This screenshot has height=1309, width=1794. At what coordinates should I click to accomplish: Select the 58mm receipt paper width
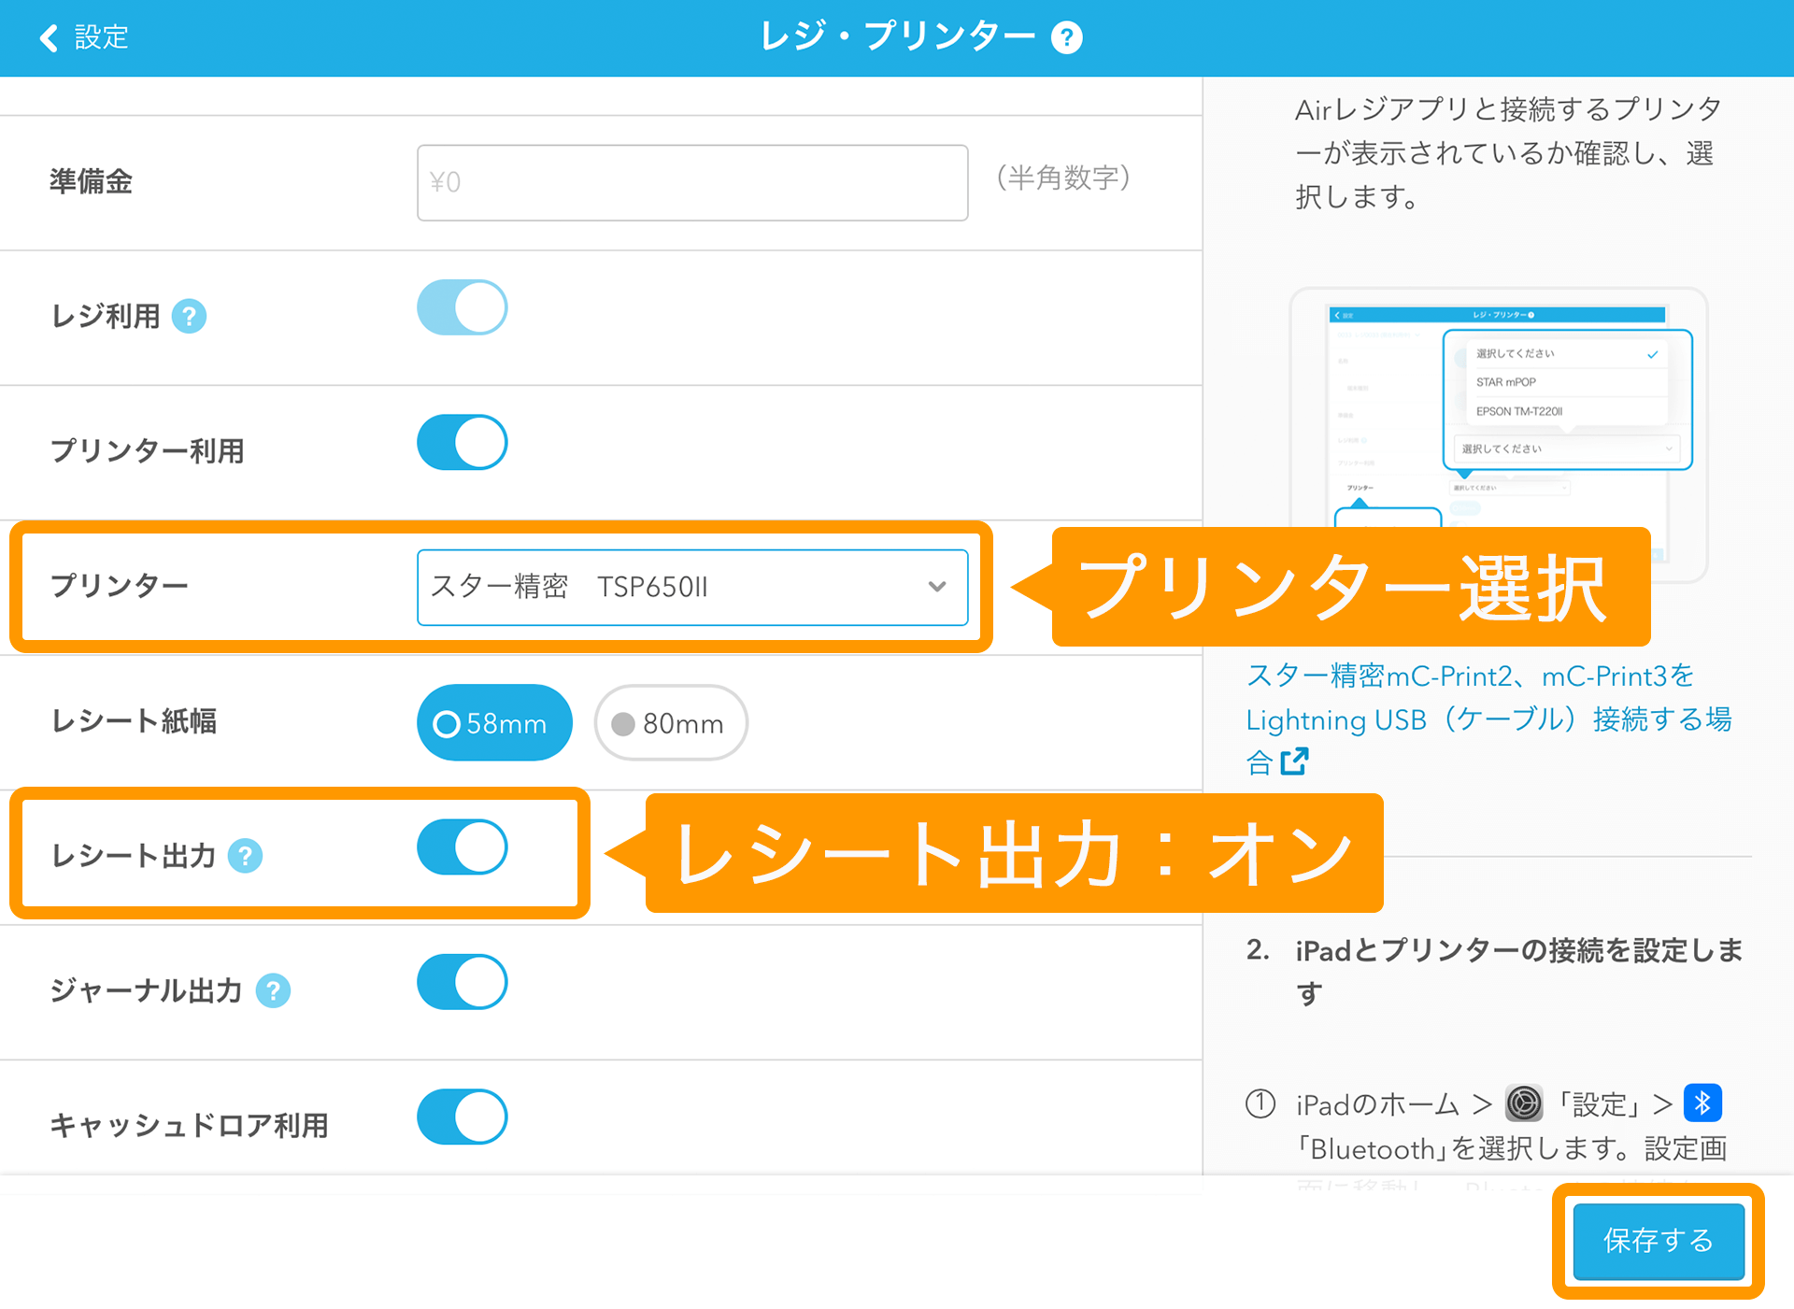tap(494, 722)
